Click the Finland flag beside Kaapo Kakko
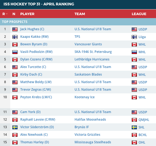This screenshot has height=146, width=156. pyautogui.click(x=15, y=37)
